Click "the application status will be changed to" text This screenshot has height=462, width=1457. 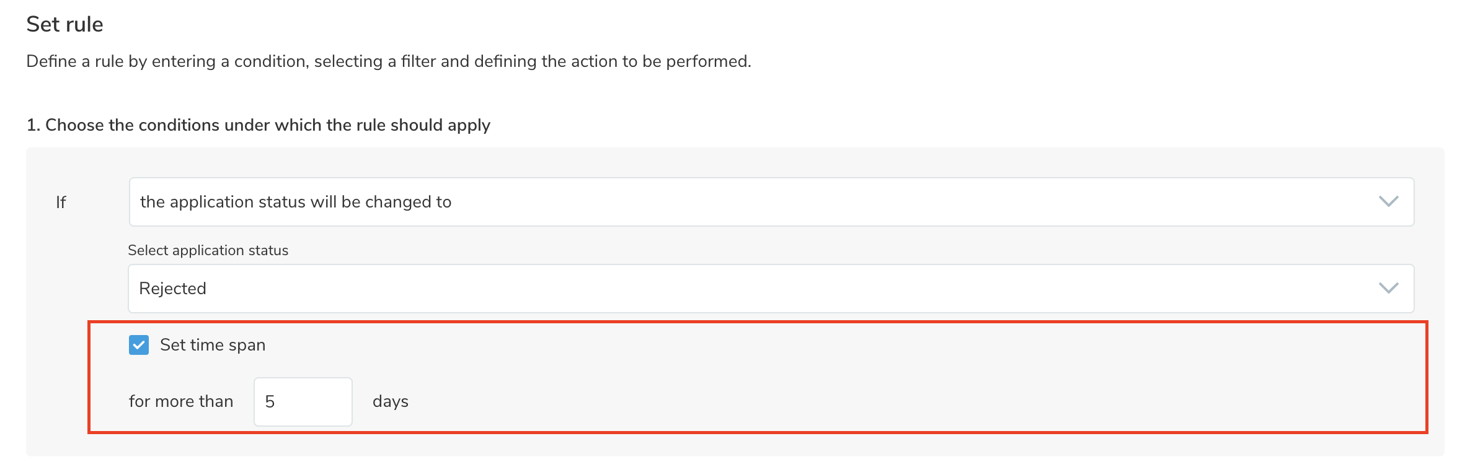pyautogui.click(x=296, y=202)
